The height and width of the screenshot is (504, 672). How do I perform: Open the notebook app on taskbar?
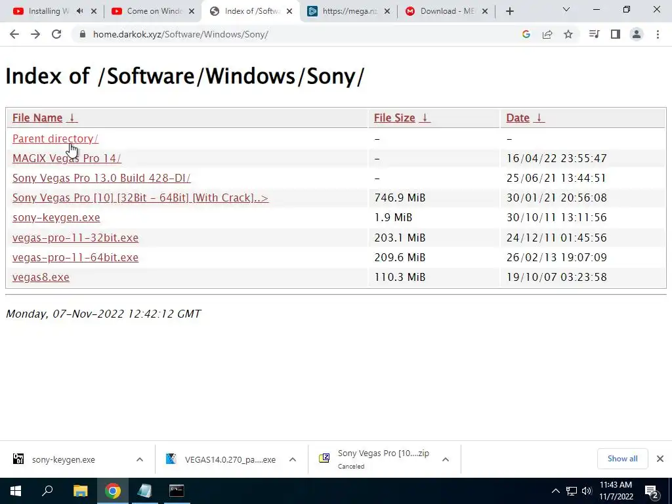[144, 491]
